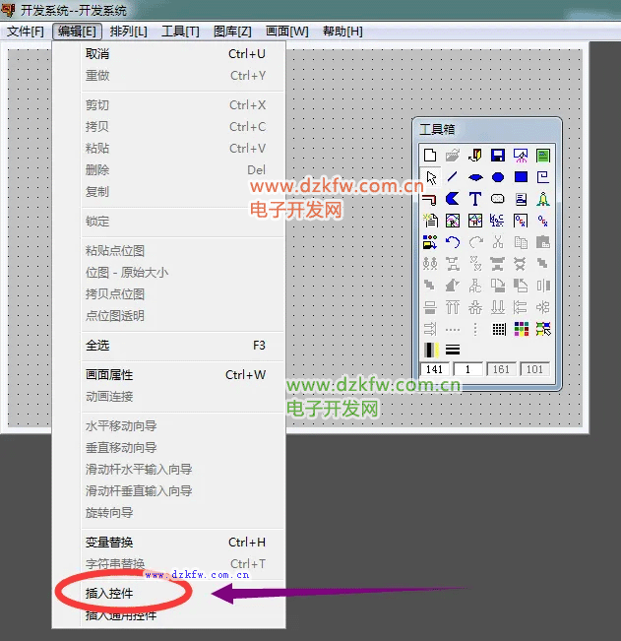Screen dimensions: 621x641
Task: Choose 插入控件 from the Edit menu
Action: (x=109, y=594)
